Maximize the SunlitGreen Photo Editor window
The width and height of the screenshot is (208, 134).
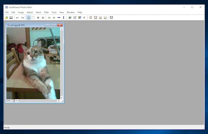pos(192,7)
